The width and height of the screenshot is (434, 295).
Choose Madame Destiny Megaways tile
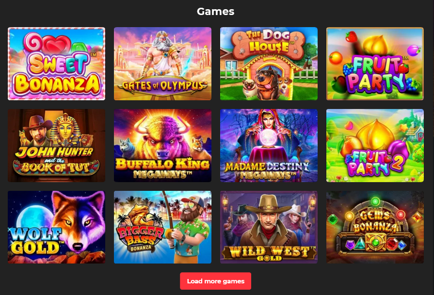point(269,145)
